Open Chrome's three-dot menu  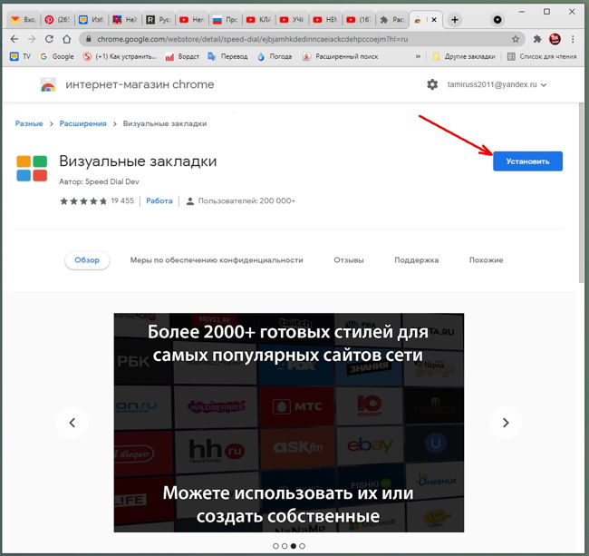coord(573,39)
